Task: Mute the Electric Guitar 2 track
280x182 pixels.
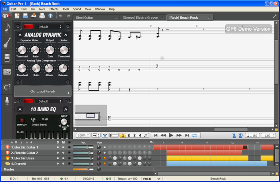Action: pyautogui.click(x=63, y=153)
